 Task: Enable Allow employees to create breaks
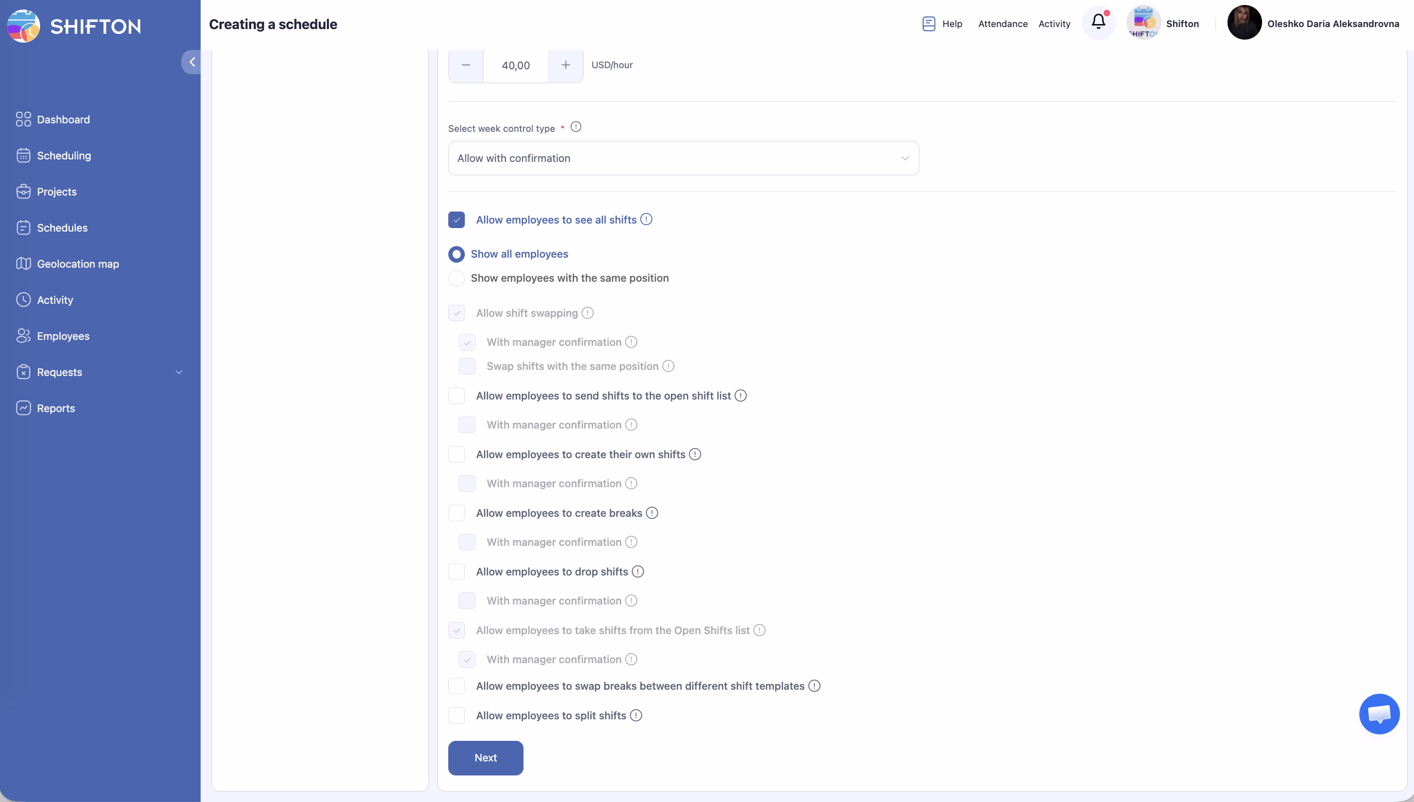456,513
